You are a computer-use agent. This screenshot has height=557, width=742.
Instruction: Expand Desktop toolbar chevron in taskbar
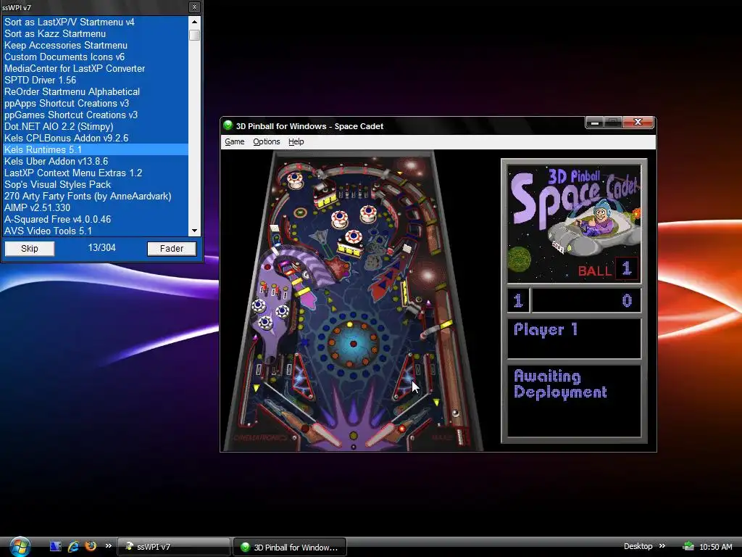[x=662, y=546]
